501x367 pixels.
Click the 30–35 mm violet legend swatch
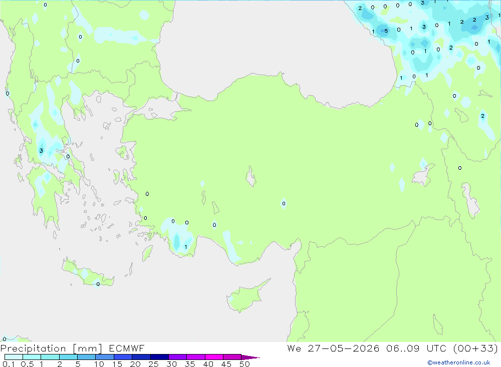[x=177, y=357]
